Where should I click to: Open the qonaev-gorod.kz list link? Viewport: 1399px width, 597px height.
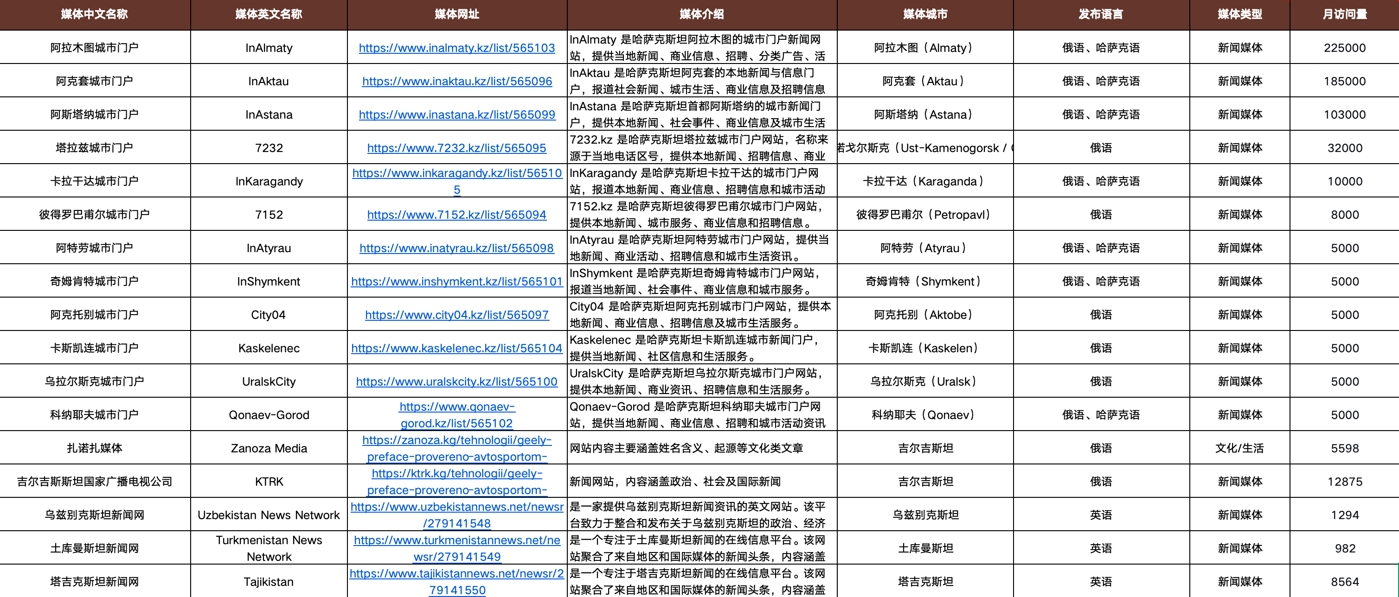tap(457, 415)
